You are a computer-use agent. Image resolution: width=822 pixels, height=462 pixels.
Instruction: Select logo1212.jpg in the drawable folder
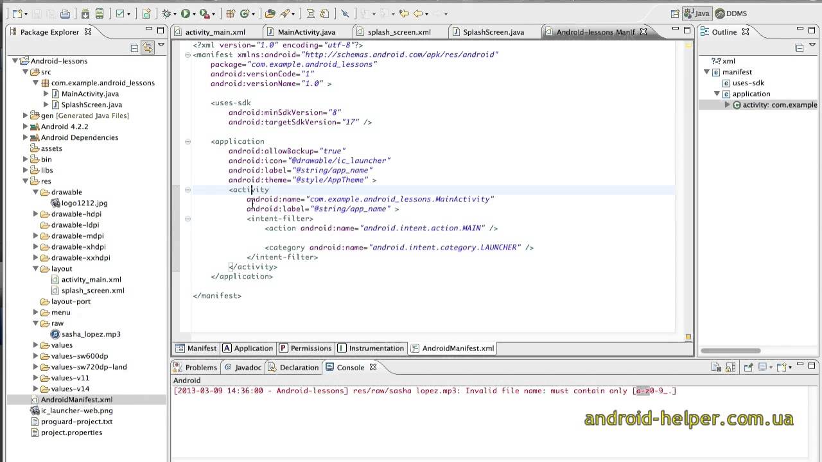(84, 203)
